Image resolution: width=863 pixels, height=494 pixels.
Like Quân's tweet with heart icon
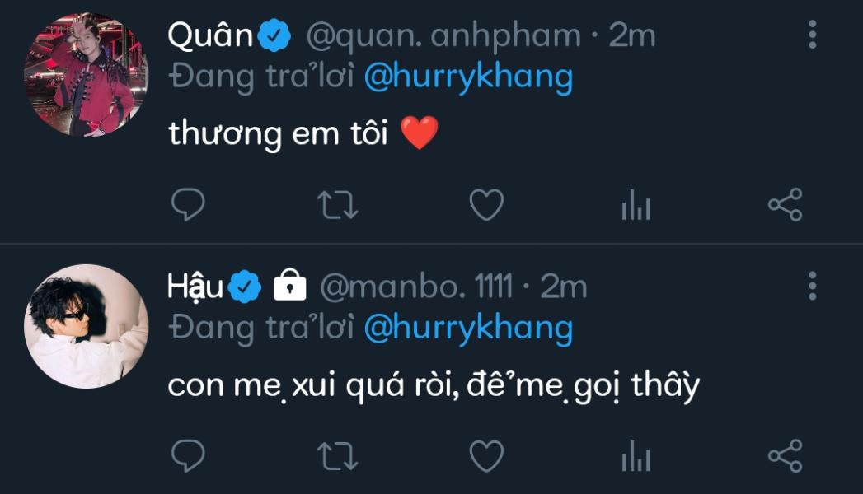coord(486,204)
